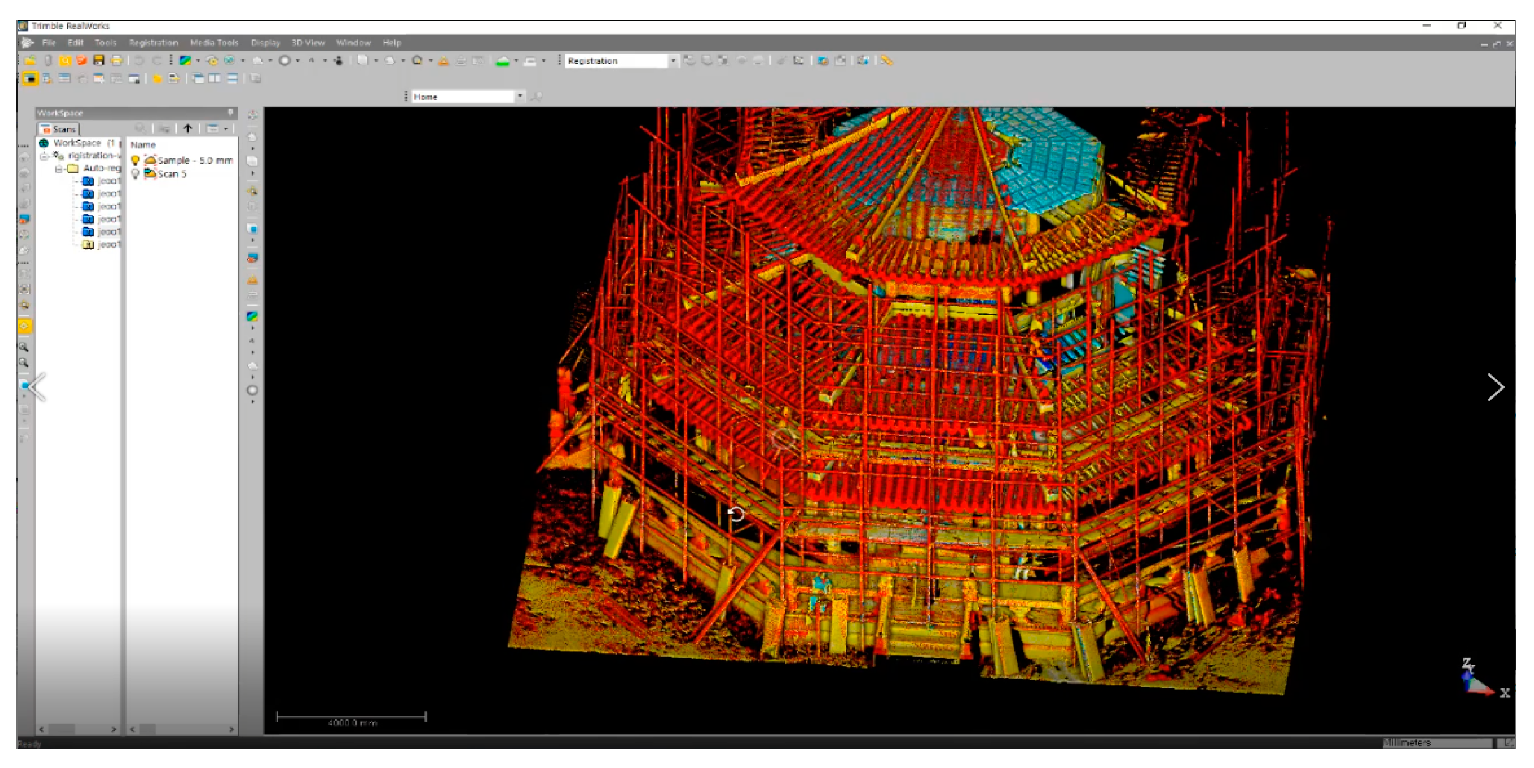Image resolution: width=1534 pixels, height=768 pixels.
Task: Open the Registration menu
Action: click(x=153, y=43)
